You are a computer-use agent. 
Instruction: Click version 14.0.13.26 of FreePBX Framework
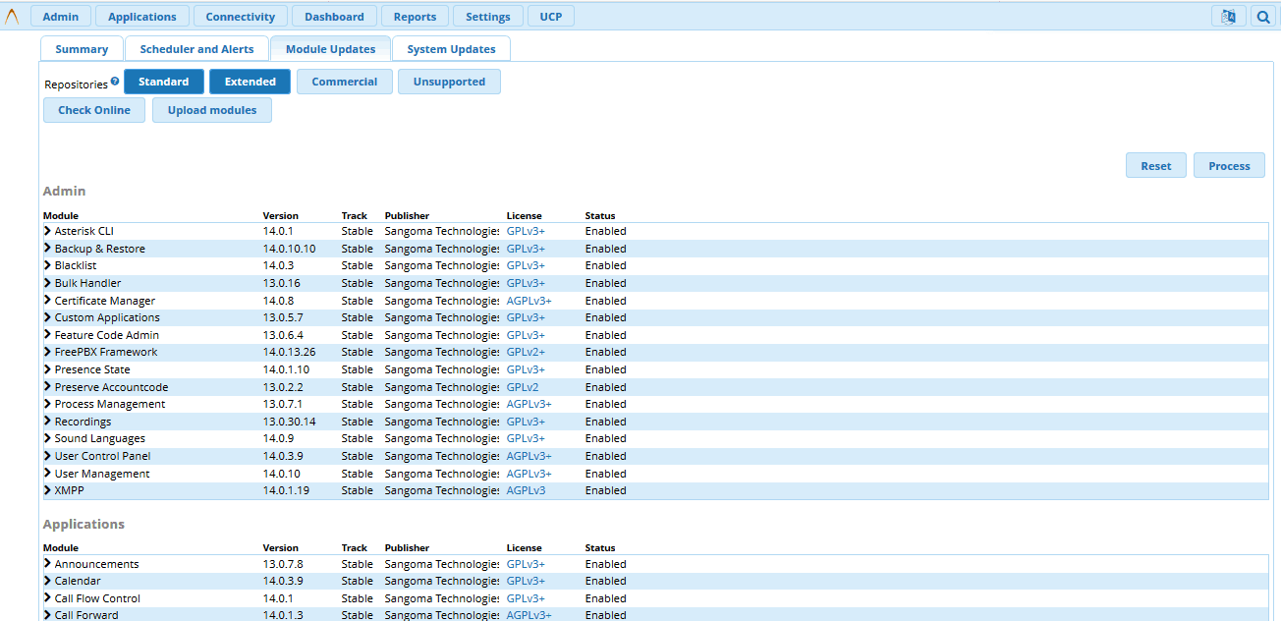click(290, 352)
